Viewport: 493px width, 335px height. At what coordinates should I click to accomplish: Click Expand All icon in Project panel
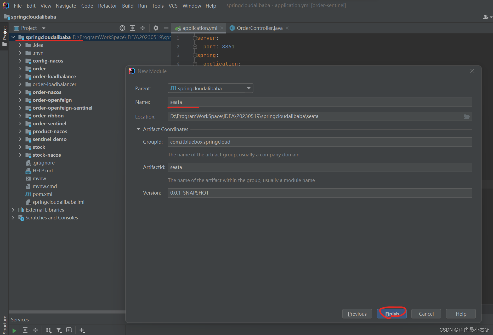[133, 28]
